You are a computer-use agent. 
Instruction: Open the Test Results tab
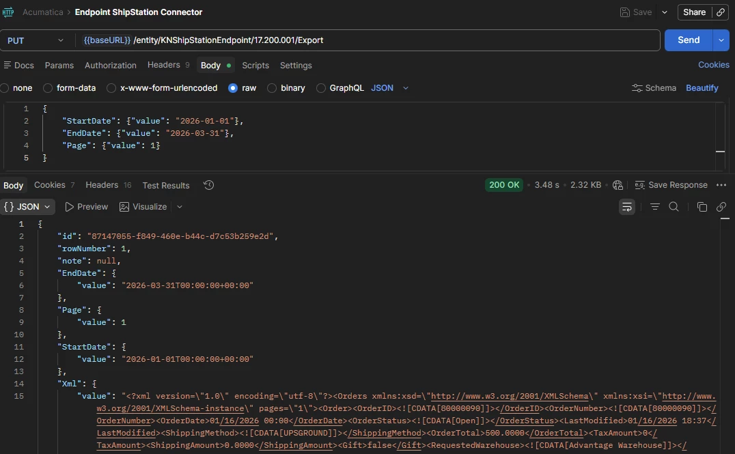[166, 185]
